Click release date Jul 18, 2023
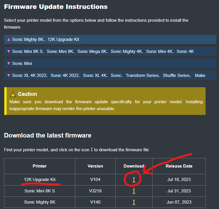Image resolution: width=219 pixels, height=209 pixels. pyautogui.click(x=179, y=180)
